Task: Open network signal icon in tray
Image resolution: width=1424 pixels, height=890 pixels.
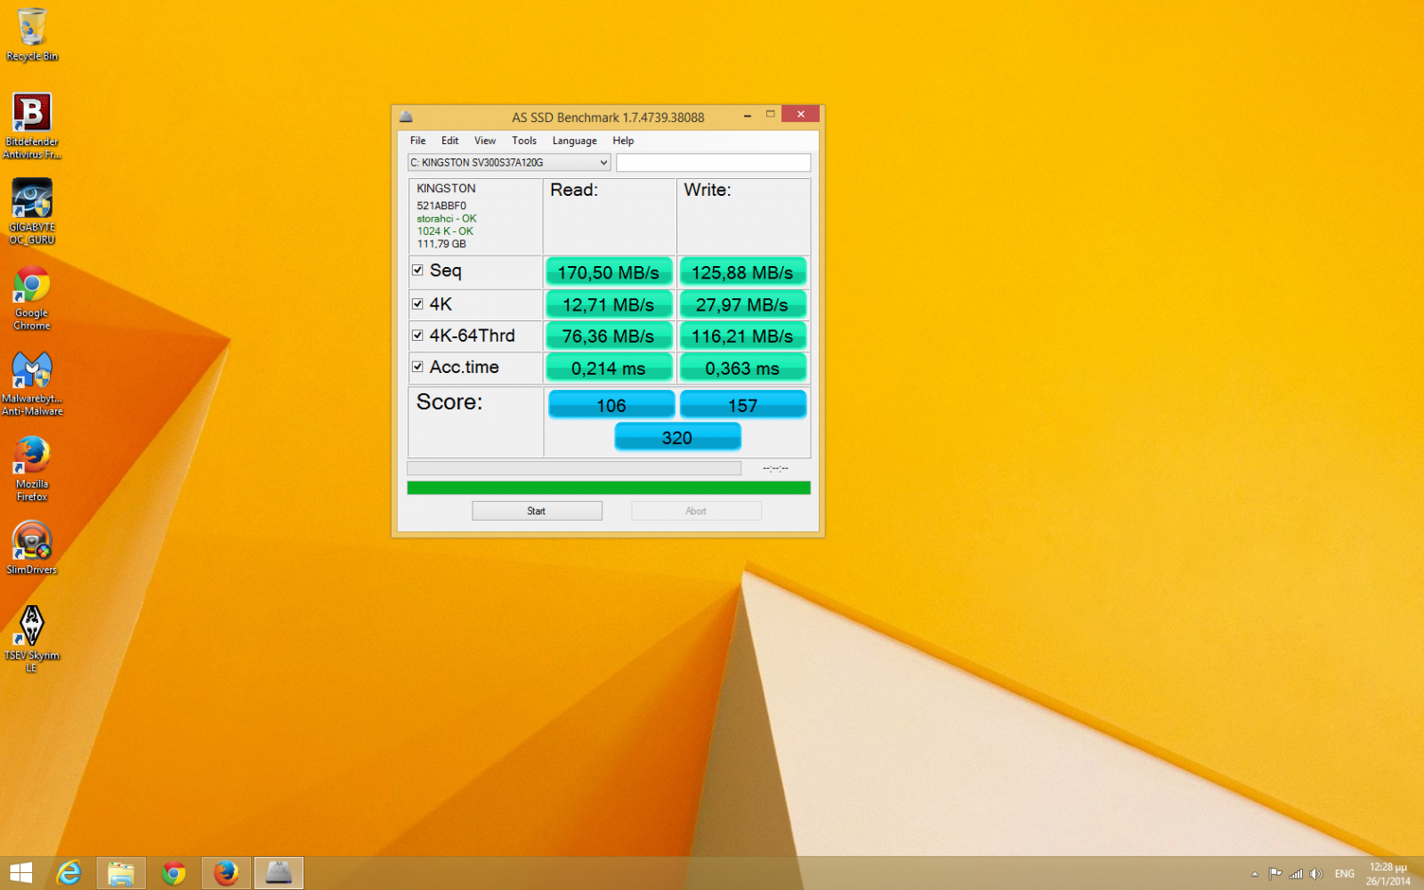Action: (x=1296, y=874)
